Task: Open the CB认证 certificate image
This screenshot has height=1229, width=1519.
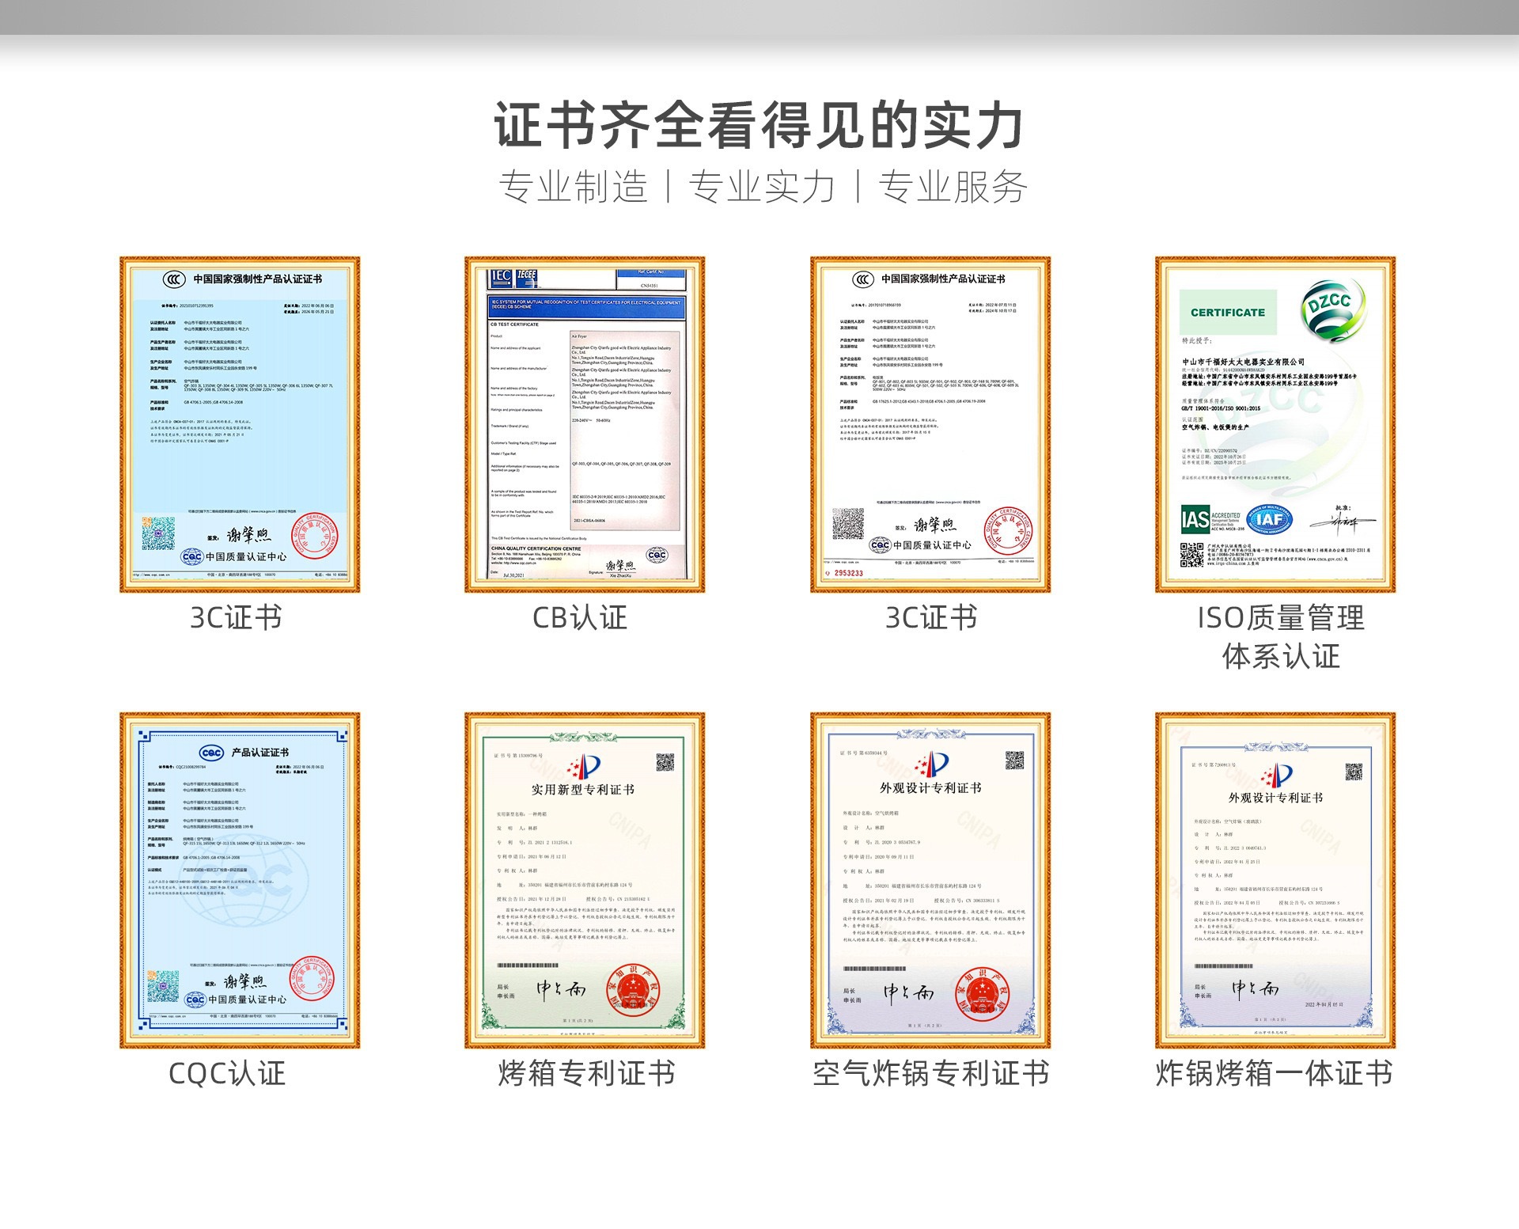Action: [585, 424]
